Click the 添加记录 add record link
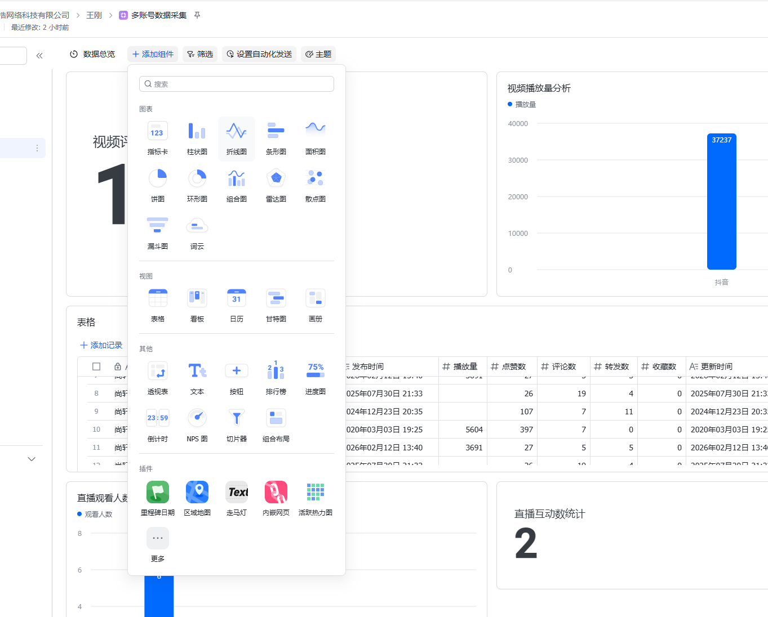This screenshot has height=617, width=768. click(101, 345)
